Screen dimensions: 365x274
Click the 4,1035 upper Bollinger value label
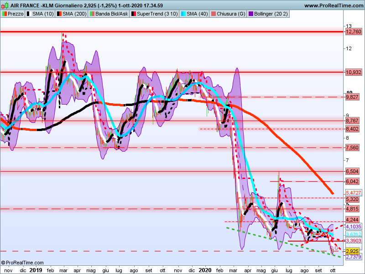coord(353,227)
